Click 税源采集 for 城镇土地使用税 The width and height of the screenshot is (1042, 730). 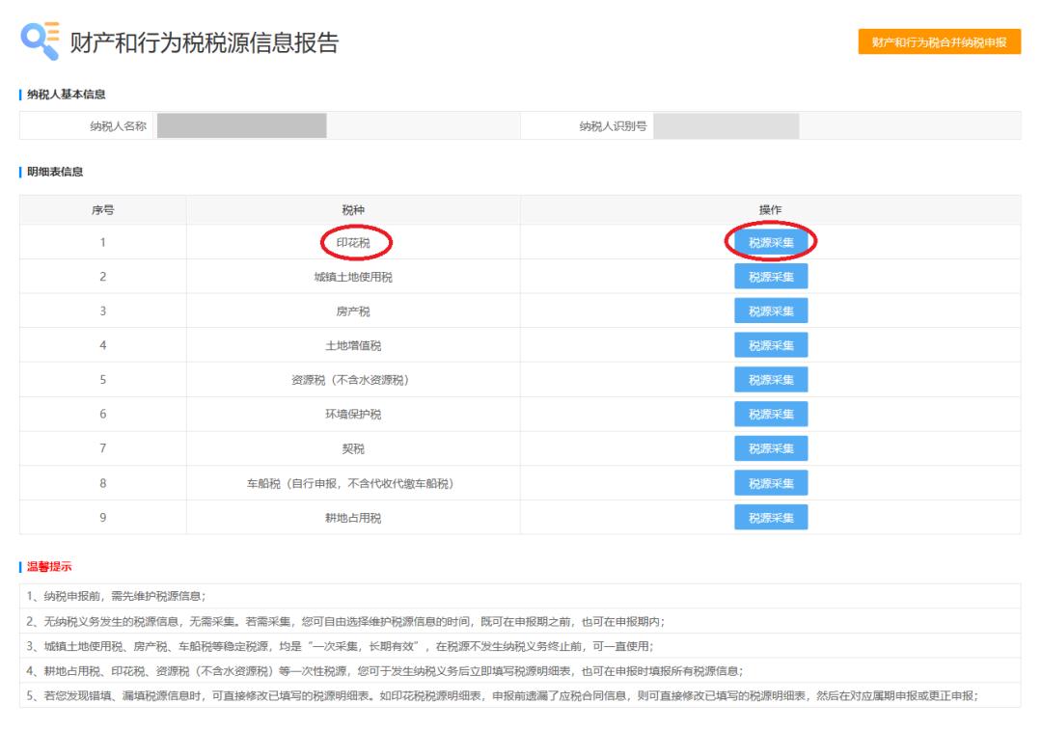[769, 277]
